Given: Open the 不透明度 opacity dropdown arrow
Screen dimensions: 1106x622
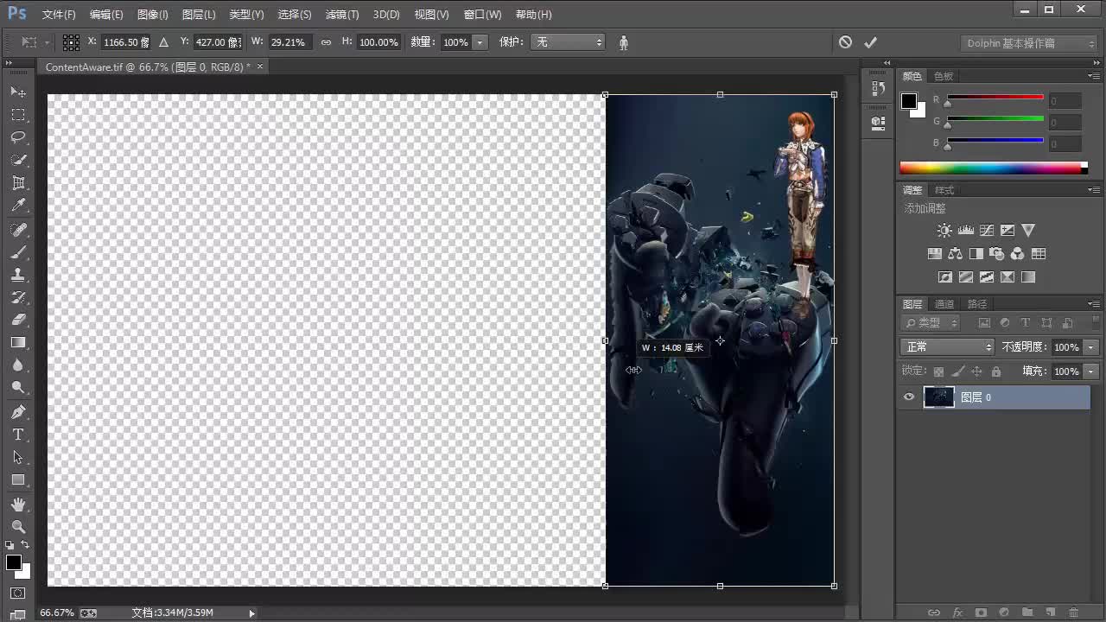Looking at the screenshot, I should click(x=1090, y=346).
